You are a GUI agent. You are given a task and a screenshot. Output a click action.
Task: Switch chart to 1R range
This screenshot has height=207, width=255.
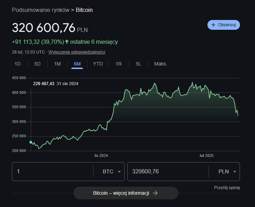[x=119, y=64]
